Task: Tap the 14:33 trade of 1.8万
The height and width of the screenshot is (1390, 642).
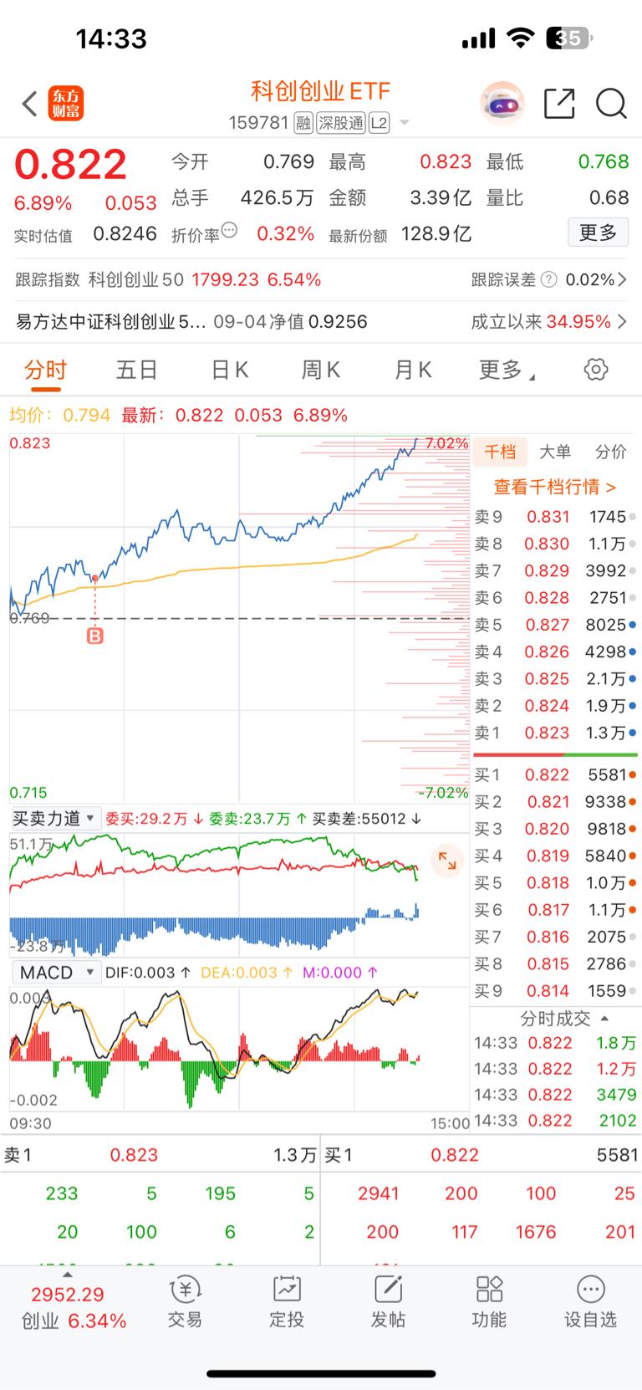Action: (x=555, y=1043)
